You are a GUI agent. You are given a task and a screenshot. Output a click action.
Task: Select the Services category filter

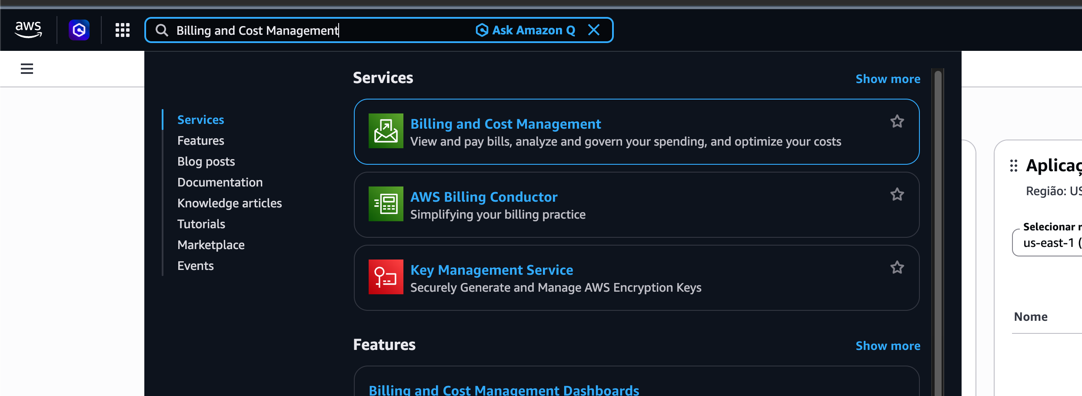point(201,120)
